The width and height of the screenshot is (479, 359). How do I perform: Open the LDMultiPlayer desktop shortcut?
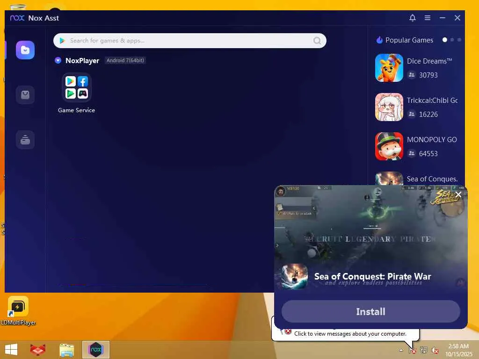(18, 311)
